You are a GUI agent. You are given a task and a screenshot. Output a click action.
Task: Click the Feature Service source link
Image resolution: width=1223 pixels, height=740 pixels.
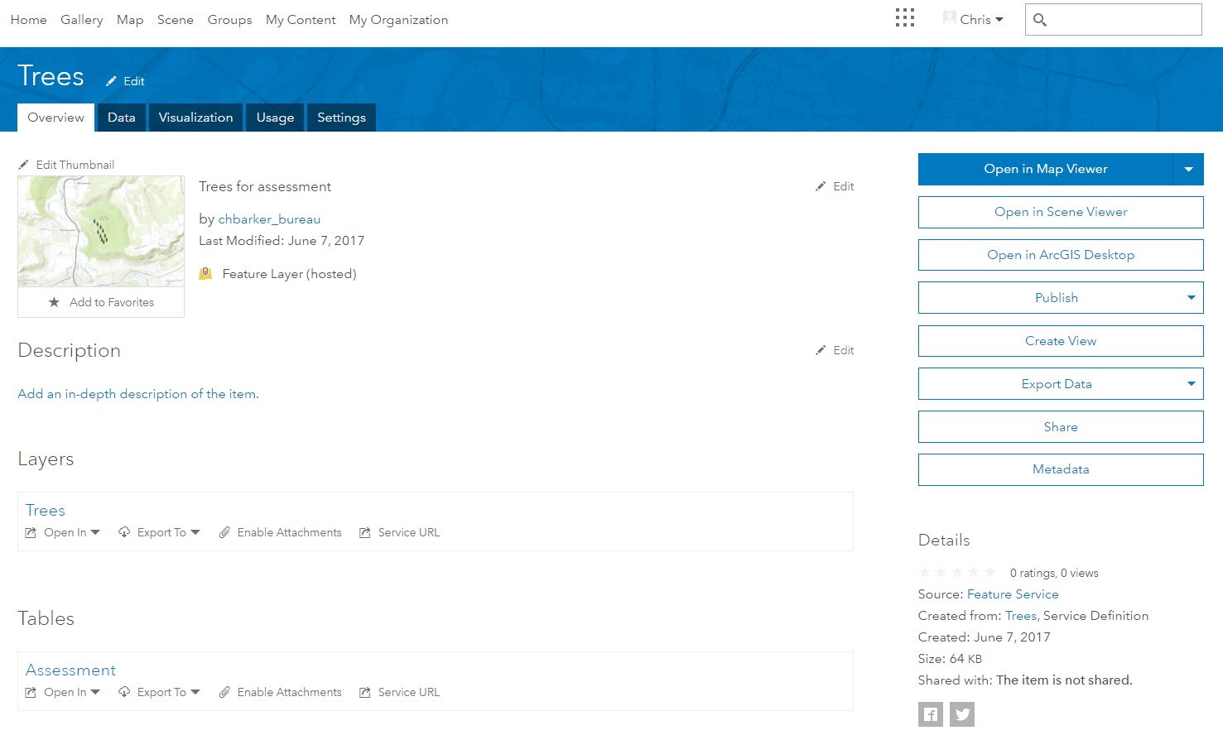tap(1013, 594)
